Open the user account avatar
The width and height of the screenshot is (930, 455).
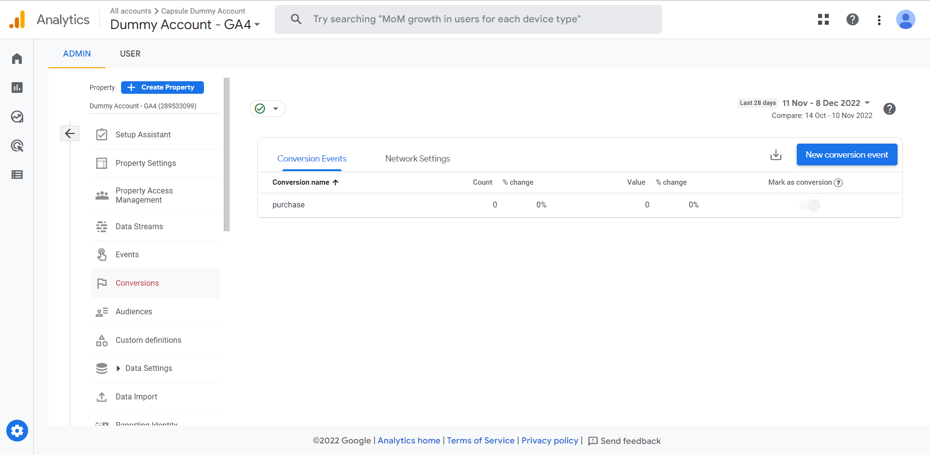(905, 19)
